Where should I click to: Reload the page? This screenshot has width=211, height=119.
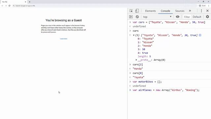[10, 6]
